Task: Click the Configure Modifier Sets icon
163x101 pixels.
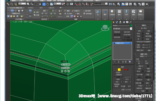Action: pyautogui.click(x=130, y=62)
